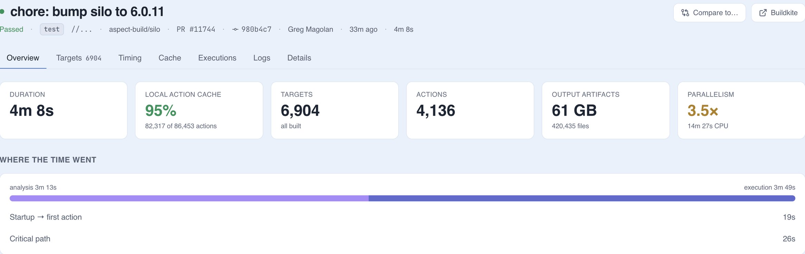
Task: Click the Duration card
Action: pos(64,110)
